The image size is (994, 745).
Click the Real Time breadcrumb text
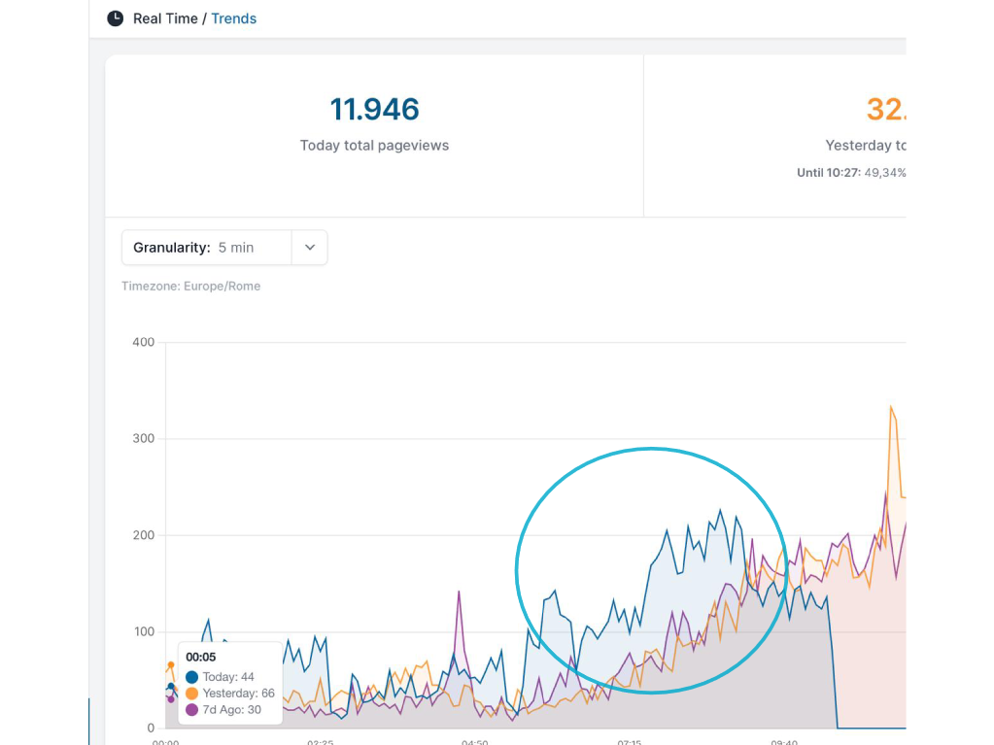click(x=165, y=19)
